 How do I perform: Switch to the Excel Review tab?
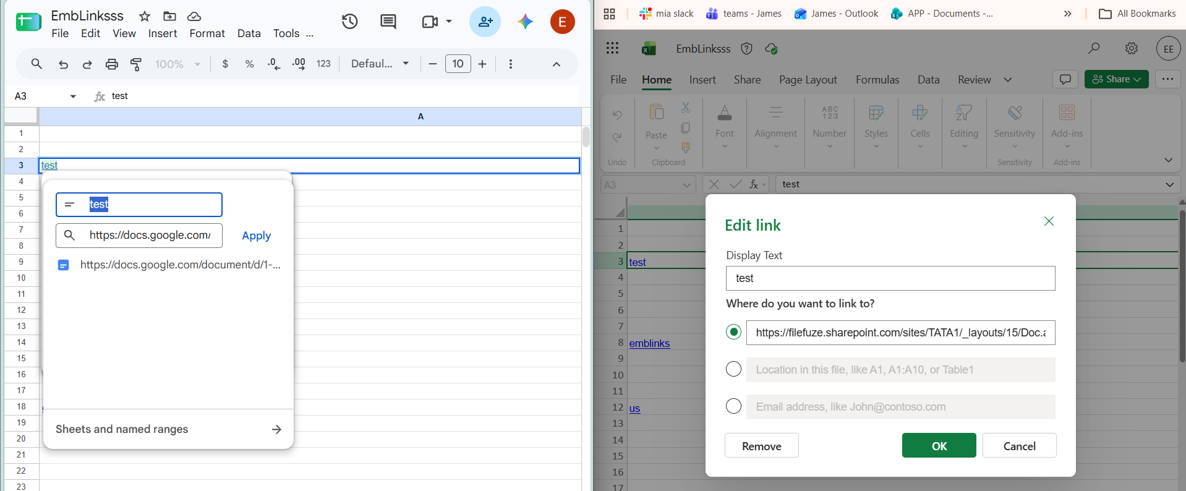[x=975, y=80]
